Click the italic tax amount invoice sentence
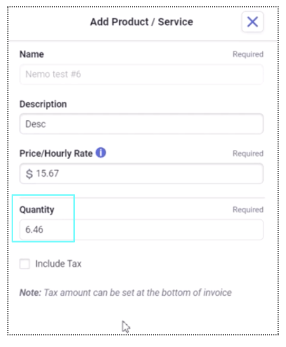286x347 pixels. click(138, 293)
